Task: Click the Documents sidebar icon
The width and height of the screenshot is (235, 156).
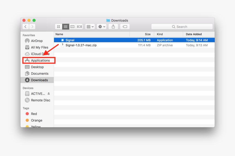Action: 27,73
